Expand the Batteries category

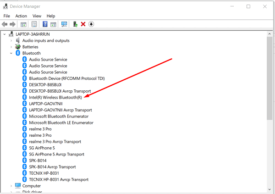(x=11, y=47)
